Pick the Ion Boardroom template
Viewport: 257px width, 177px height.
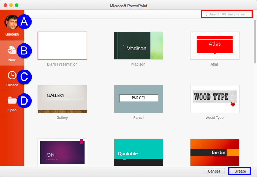point(62,152)
